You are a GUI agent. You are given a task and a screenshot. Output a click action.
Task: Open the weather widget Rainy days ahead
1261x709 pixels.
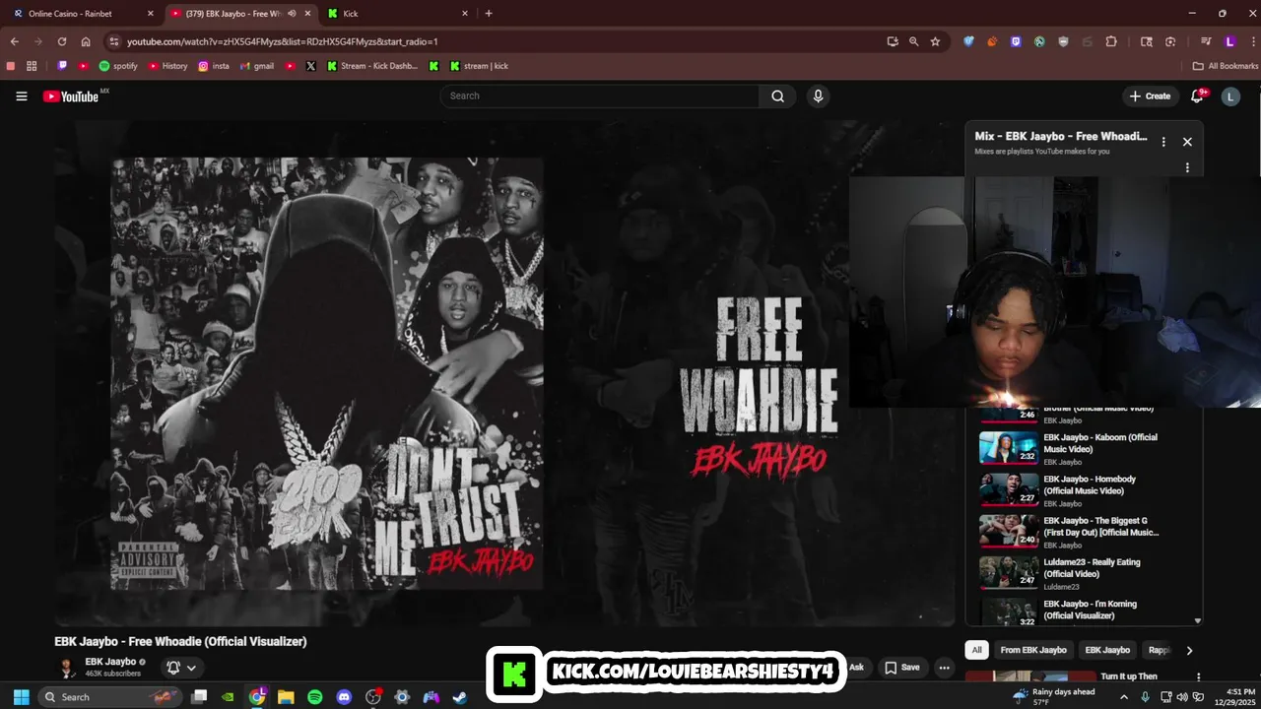pos(1053,696)
